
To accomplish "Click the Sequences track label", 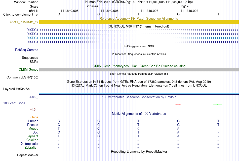I will click(x=30, y=58).
